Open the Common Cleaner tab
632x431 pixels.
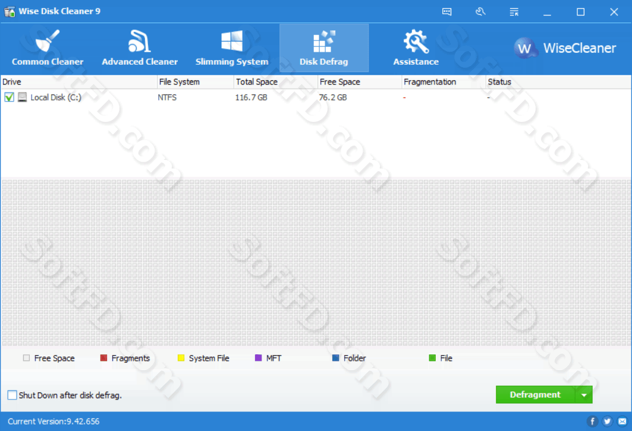(48, 48)
